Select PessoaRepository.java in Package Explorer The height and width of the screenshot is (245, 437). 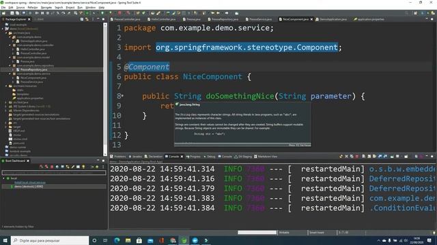[x=33, y=69]
